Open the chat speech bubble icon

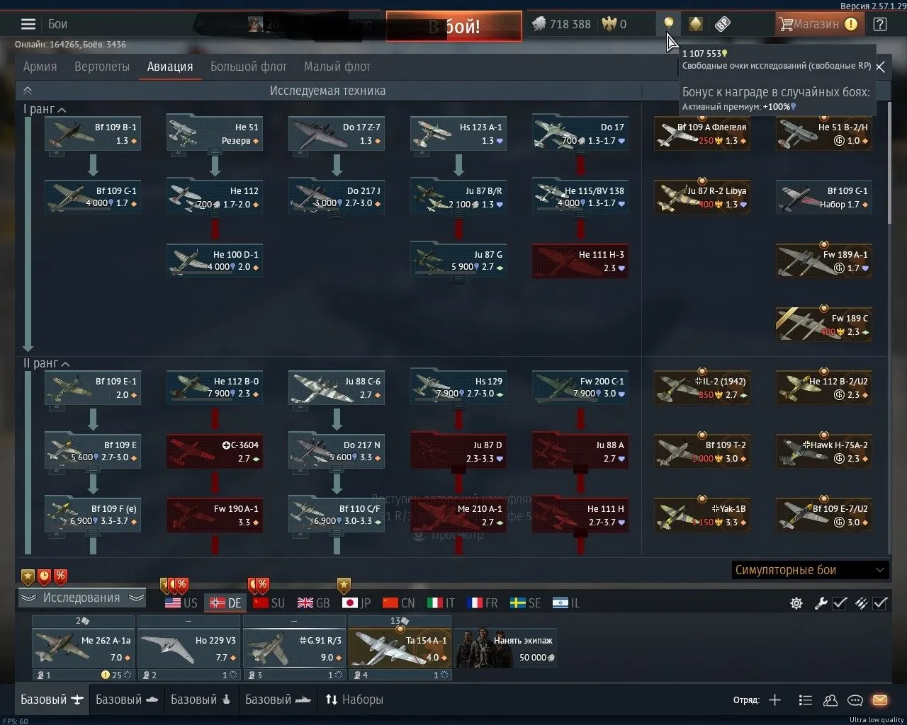click(855, 700)
